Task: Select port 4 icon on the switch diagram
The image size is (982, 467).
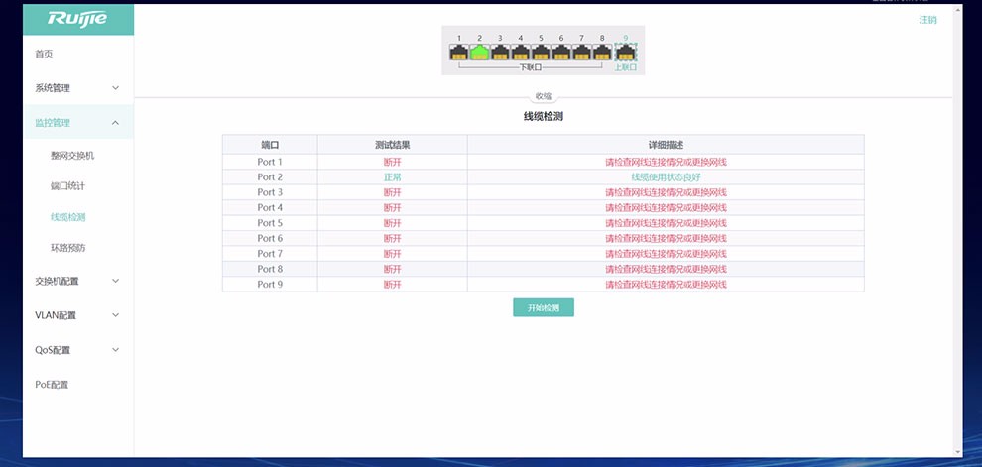Action: (x=521, y=53)
